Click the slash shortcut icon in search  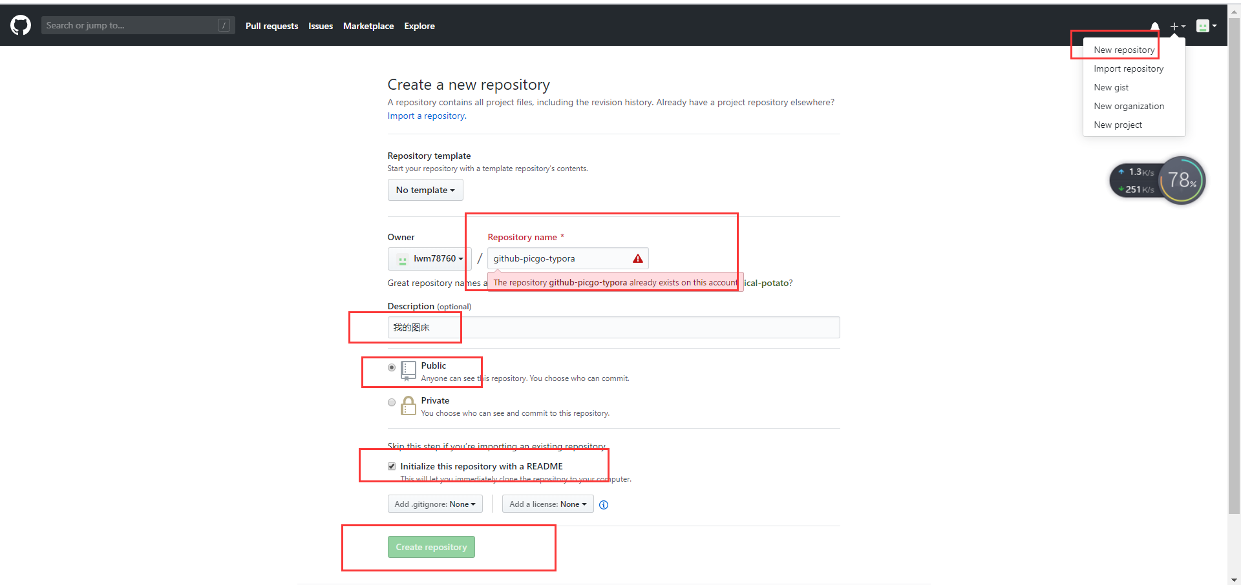pyautogui.click(x=224, y=25)
